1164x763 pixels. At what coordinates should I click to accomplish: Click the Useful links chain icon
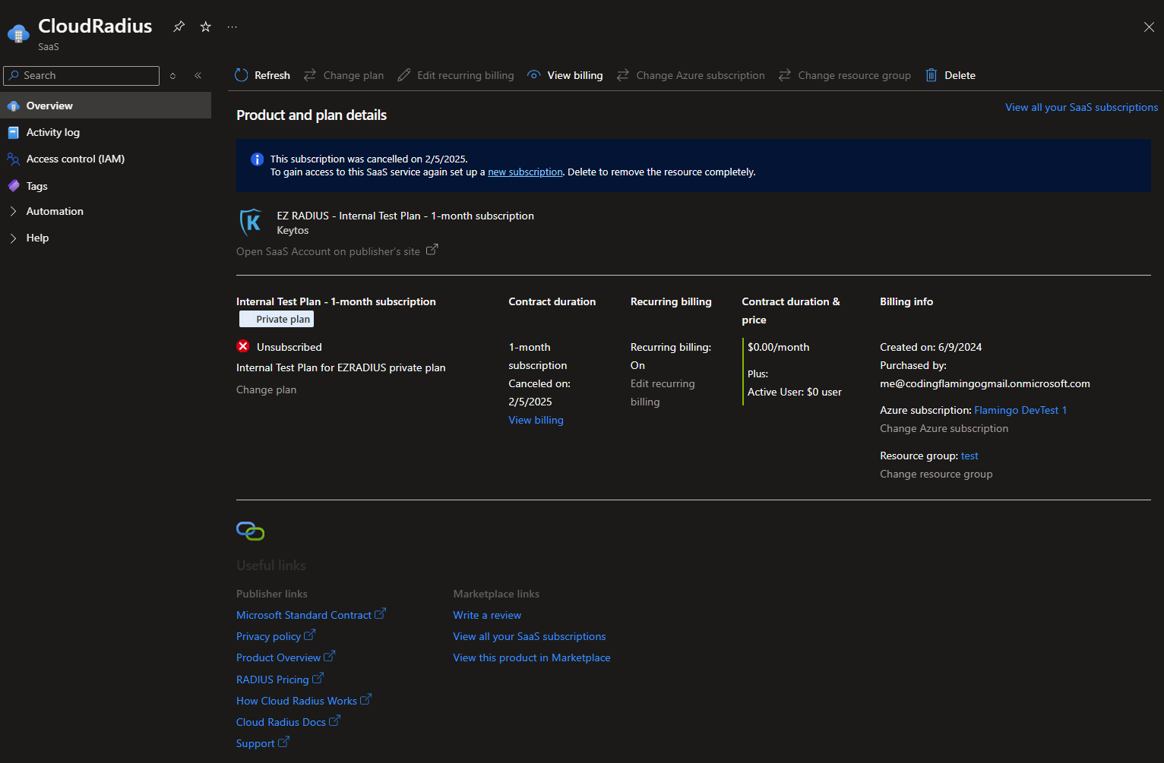[250, 531]
